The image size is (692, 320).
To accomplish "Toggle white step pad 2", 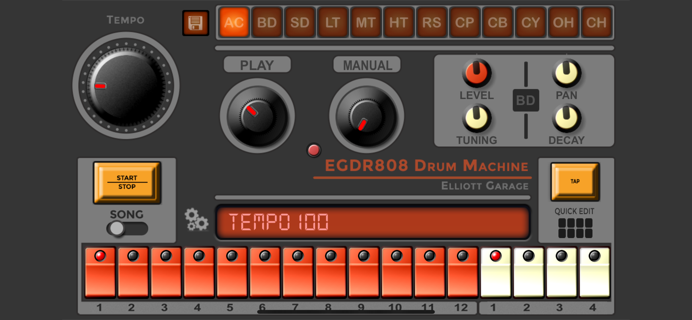I will (529, 272).
